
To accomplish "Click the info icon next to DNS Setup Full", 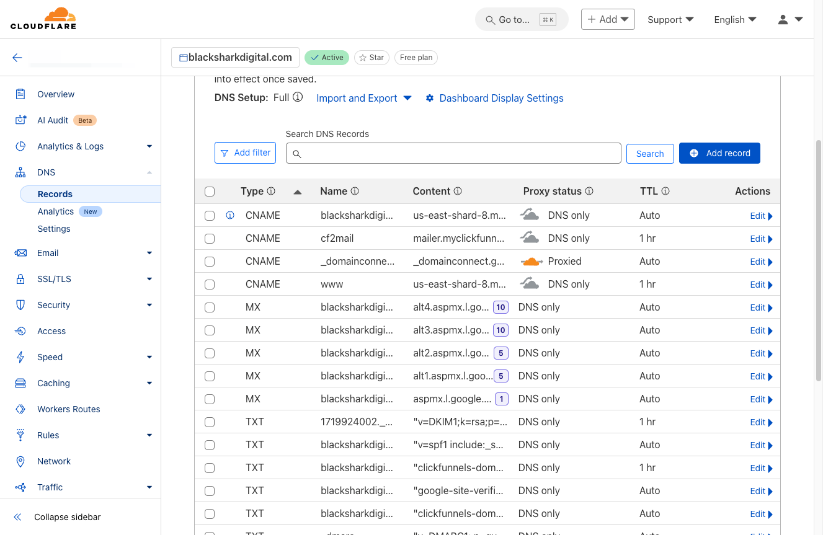I will (x=298, y=97).
